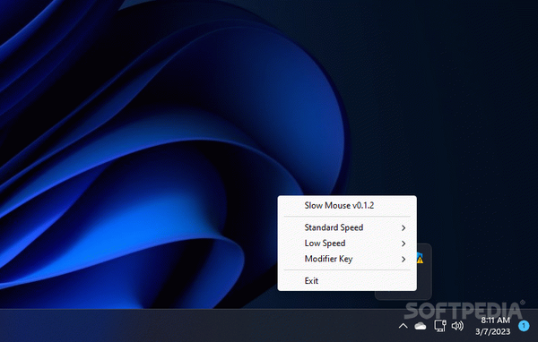
Task: Choose Exit from the Slow Mouse menu
Action: [x=347, y=280]
